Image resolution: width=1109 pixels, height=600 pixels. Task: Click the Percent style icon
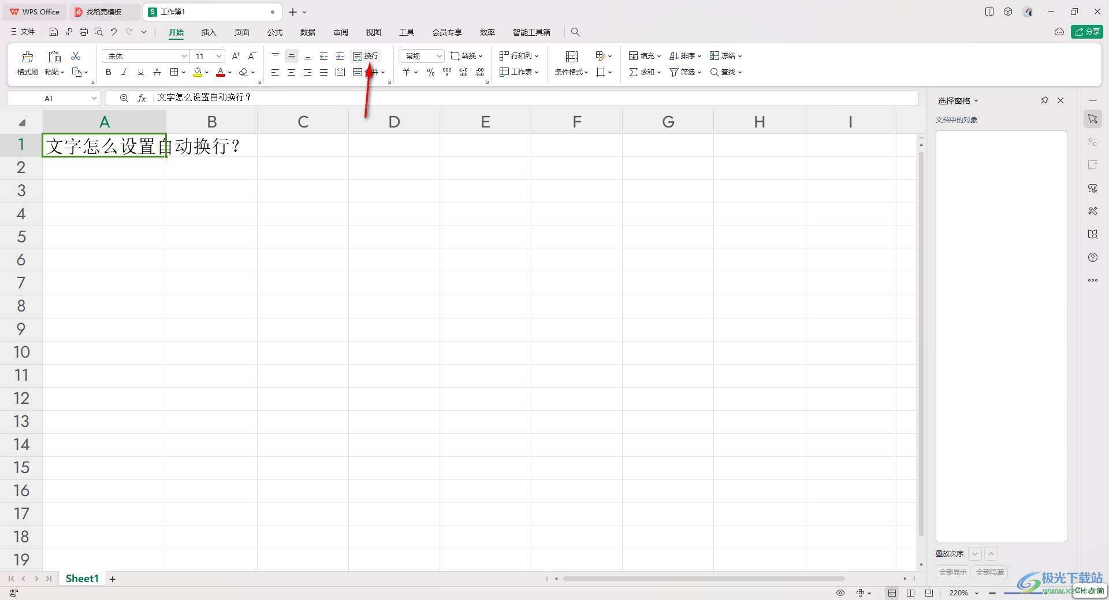click(x=431, y=72)
